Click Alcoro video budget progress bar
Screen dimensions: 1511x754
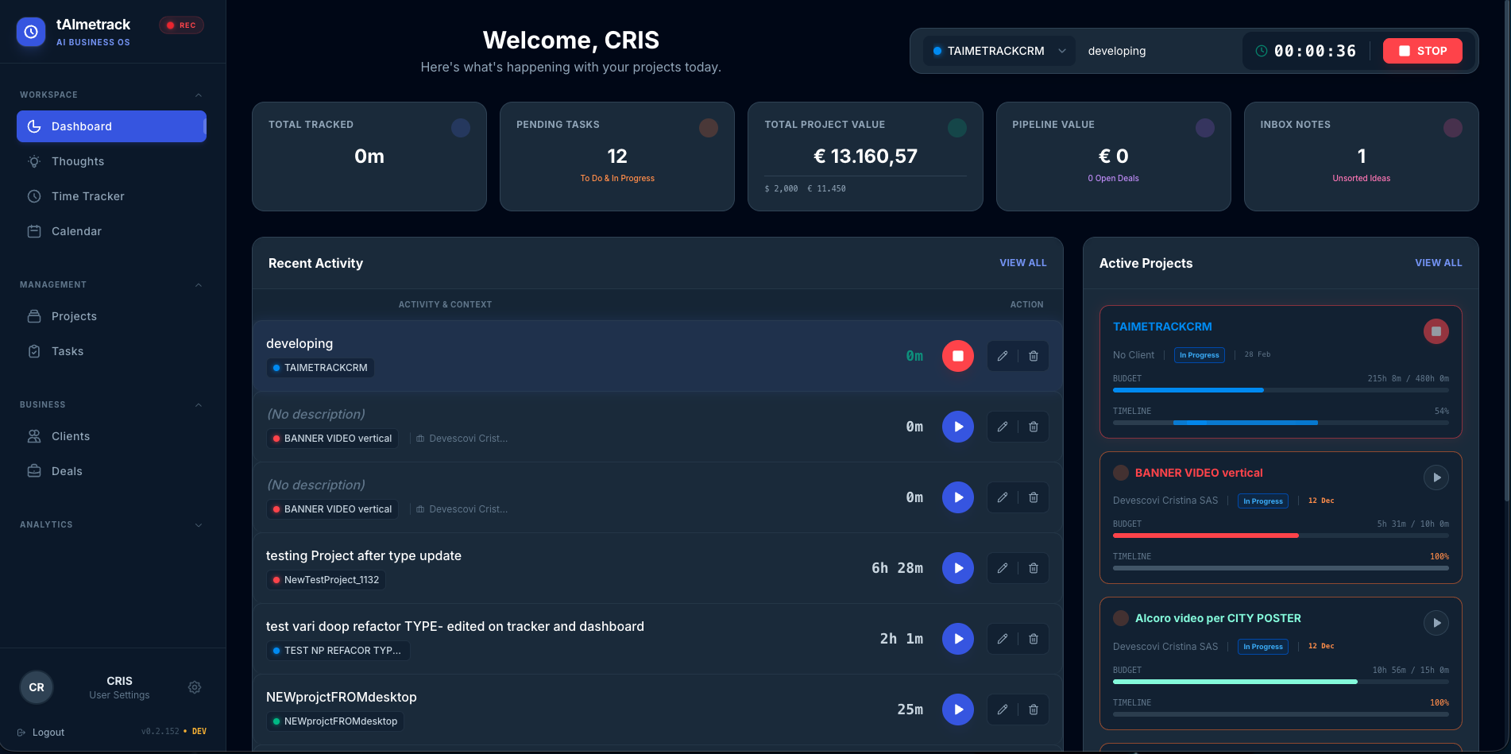click(1281, 682)
